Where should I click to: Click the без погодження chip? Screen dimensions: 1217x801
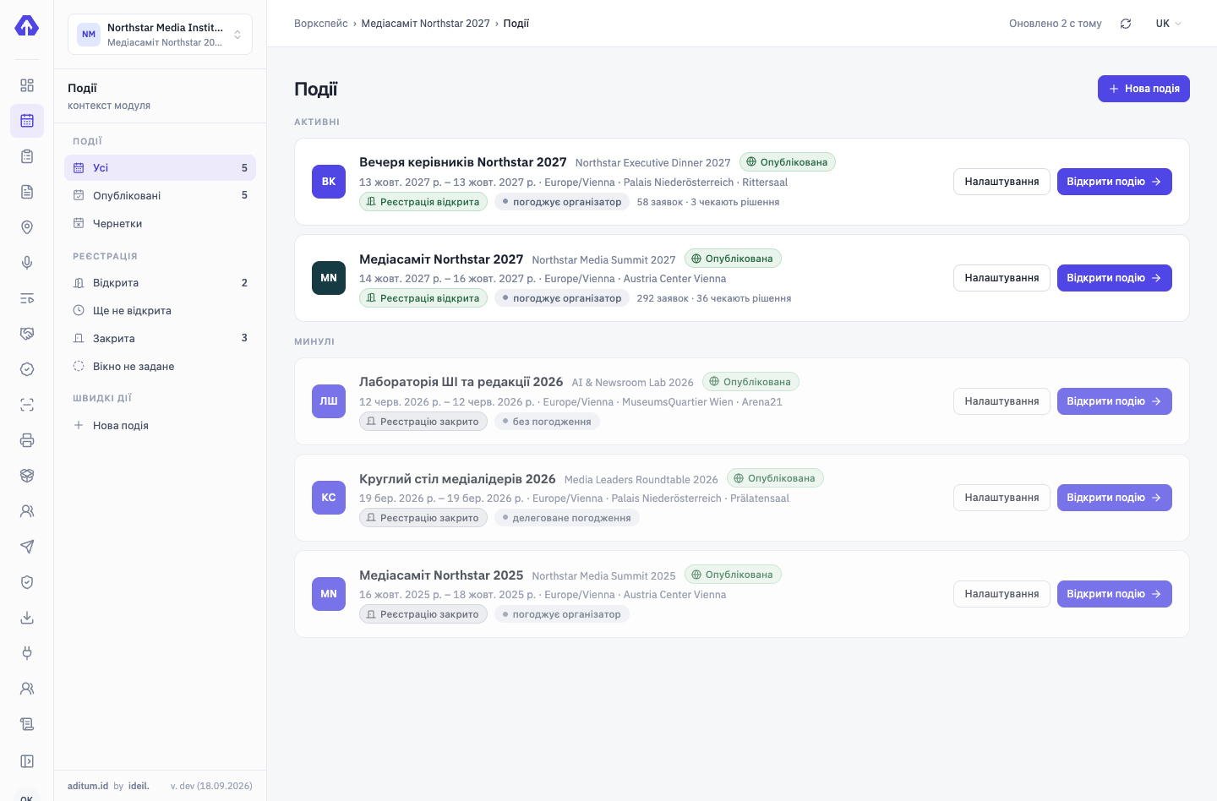coord(547,422)
